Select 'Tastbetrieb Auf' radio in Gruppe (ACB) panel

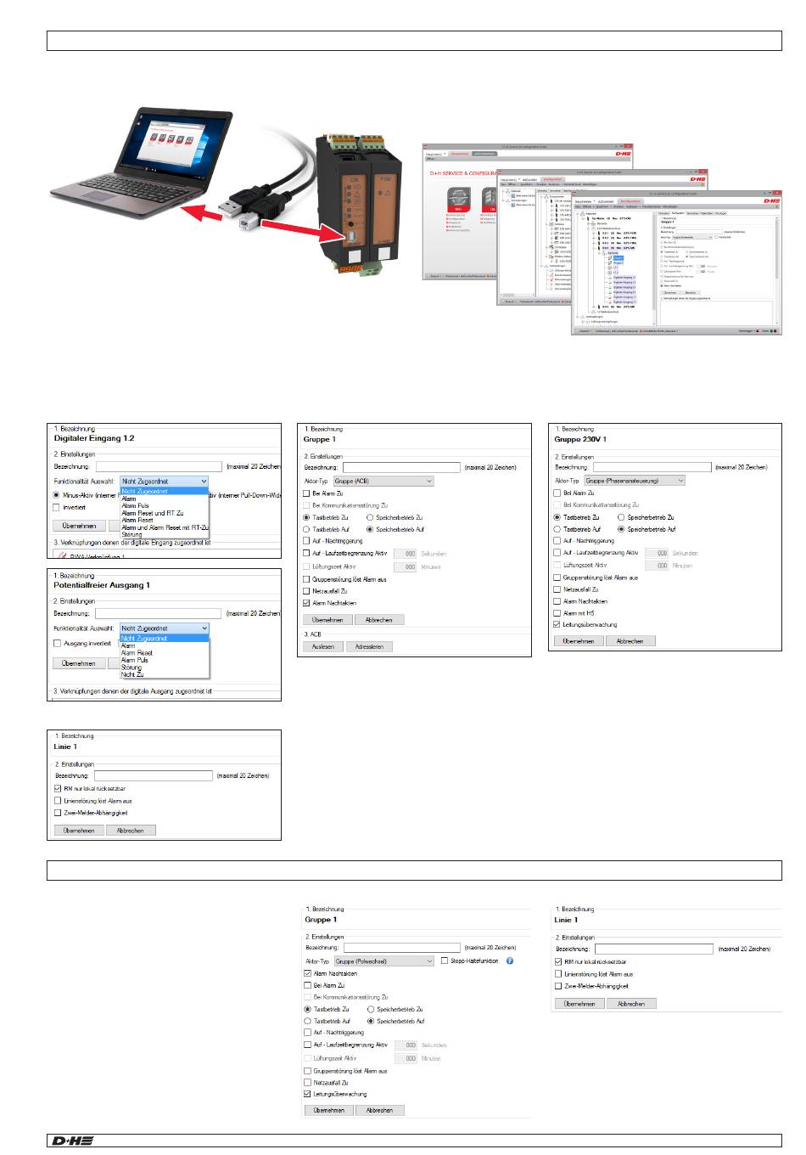click(x=307, y=528)
